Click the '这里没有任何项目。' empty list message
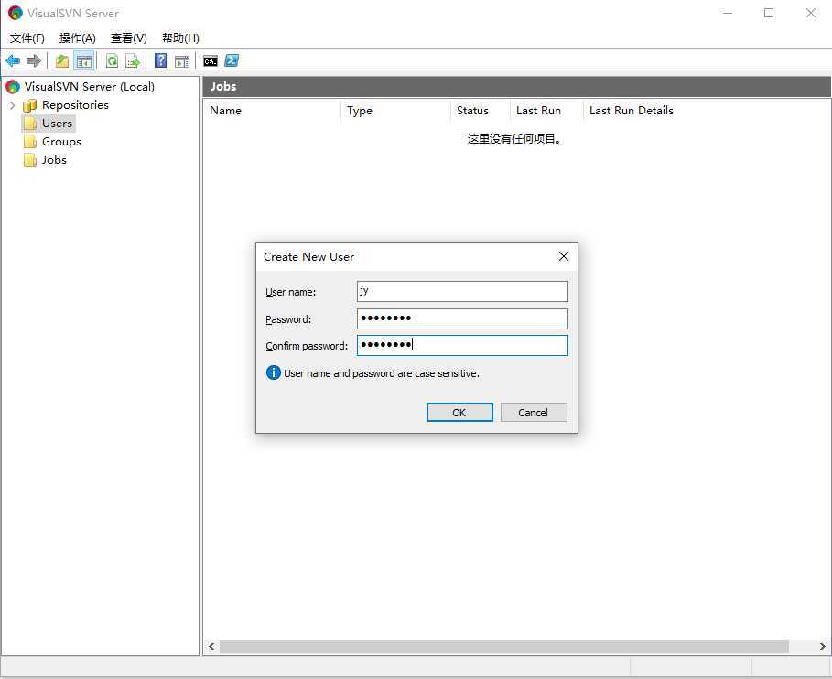This screenshot has height=679, width=832. (514, 139)
